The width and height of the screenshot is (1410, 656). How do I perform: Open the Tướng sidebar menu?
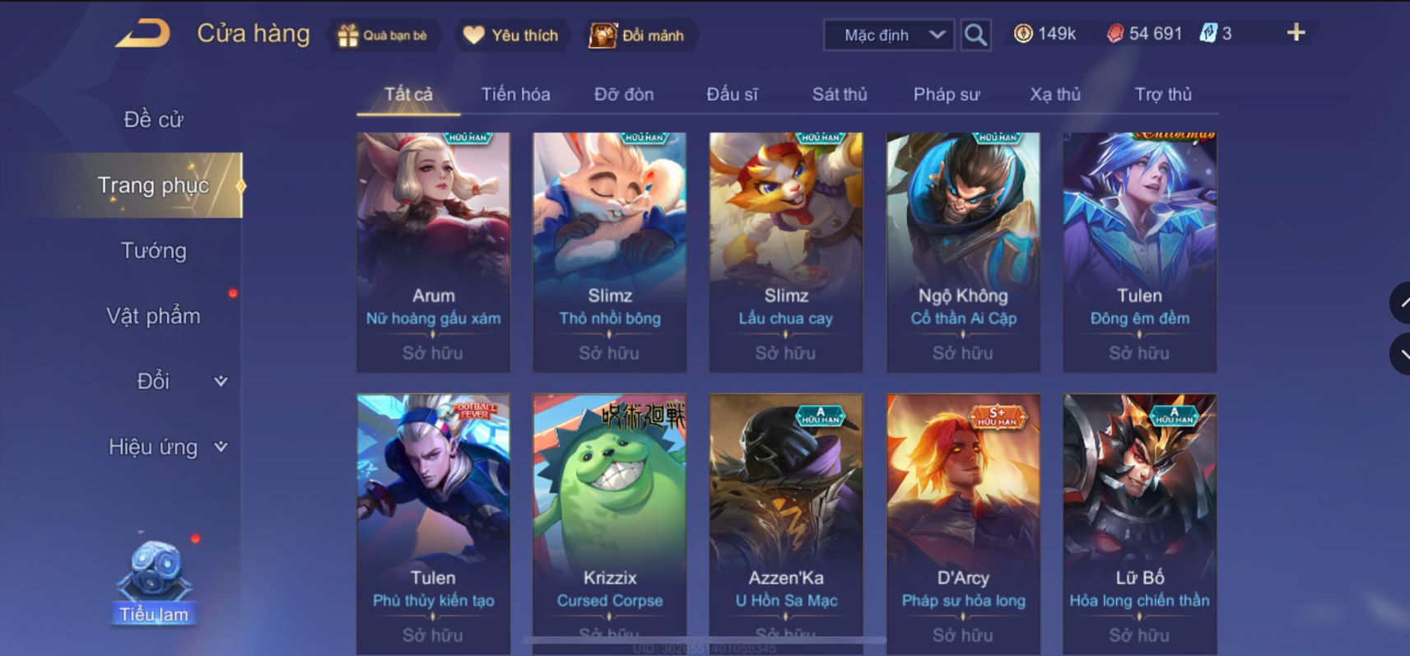tap(154, 250)
